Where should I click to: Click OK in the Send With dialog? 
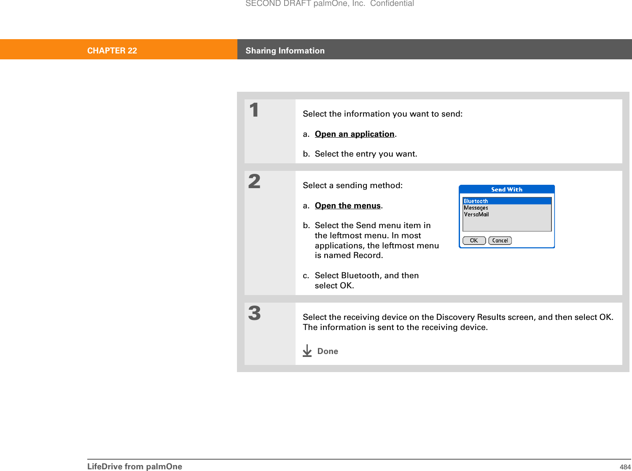pos(474,240)
